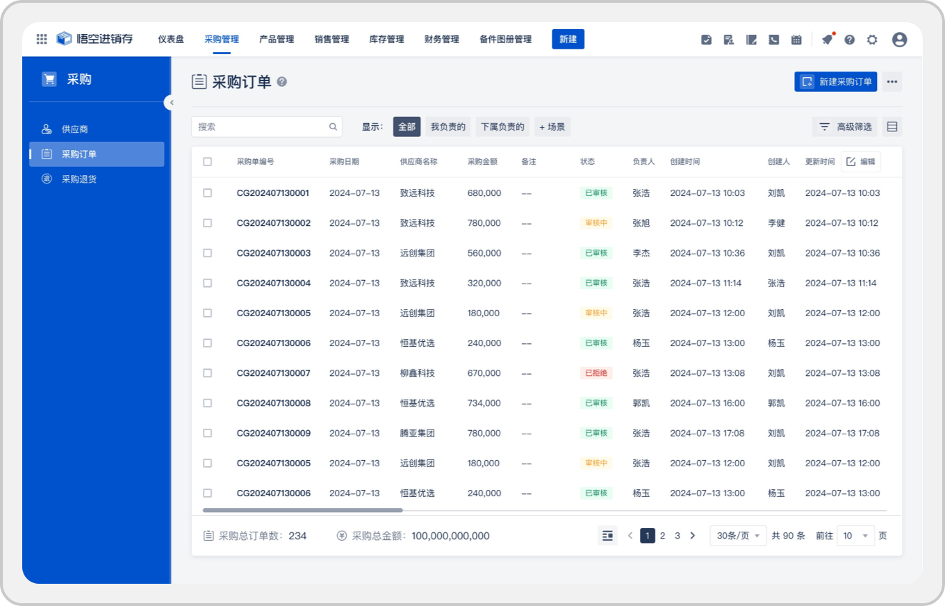945x606 pixels.
Task: Click the 采购金额 column header
Action: [482, 161]
